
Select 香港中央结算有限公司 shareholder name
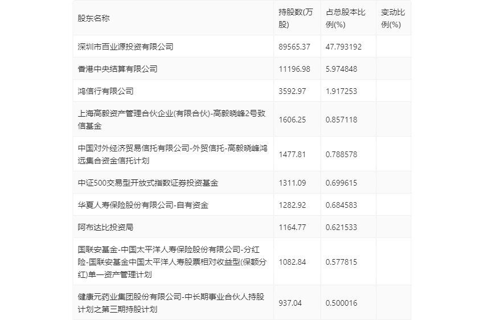pyautogui.click(x=117, y=69)
